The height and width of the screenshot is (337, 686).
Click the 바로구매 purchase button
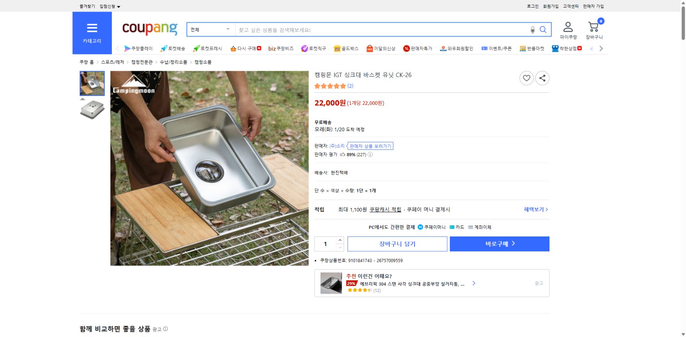499,244
